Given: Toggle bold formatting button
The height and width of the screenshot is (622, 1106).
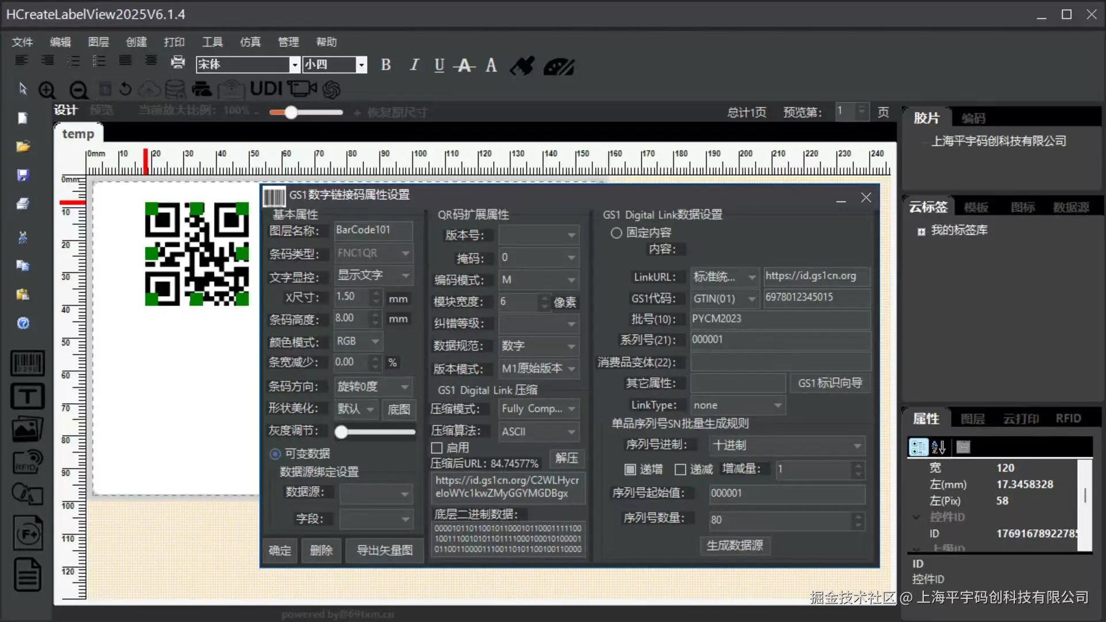Looking at the screenshot, I should point(386,65).
